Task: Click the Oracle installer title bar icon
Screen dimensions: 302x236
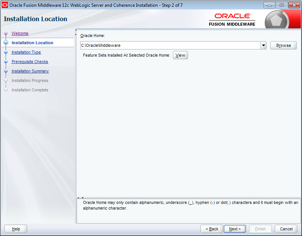Action: pos(5,5)
